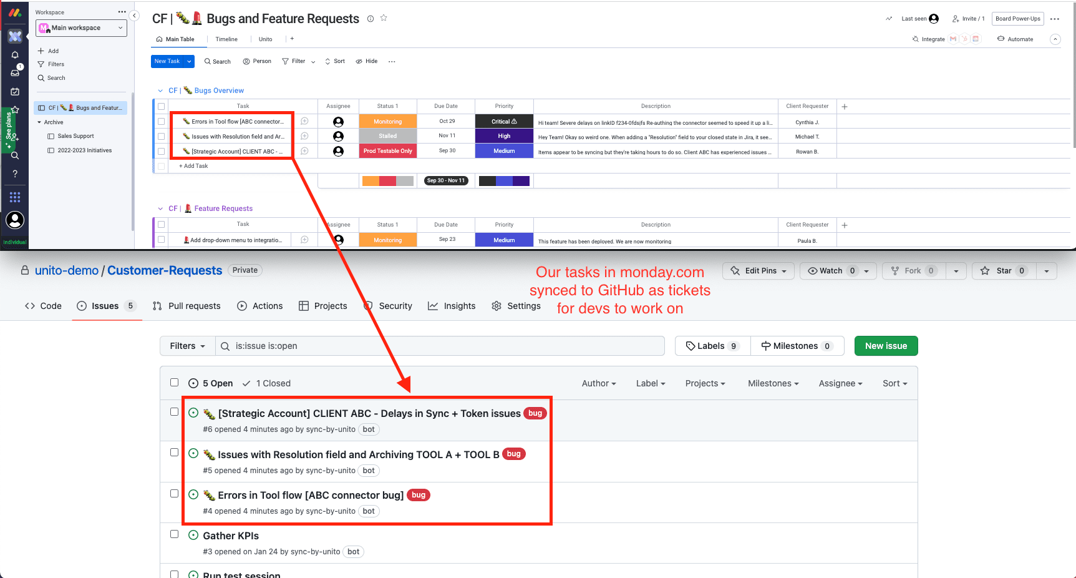1076x578 pixels.
Task: Select all issues checkbox beside 5 Open
Action: (175, 383)
